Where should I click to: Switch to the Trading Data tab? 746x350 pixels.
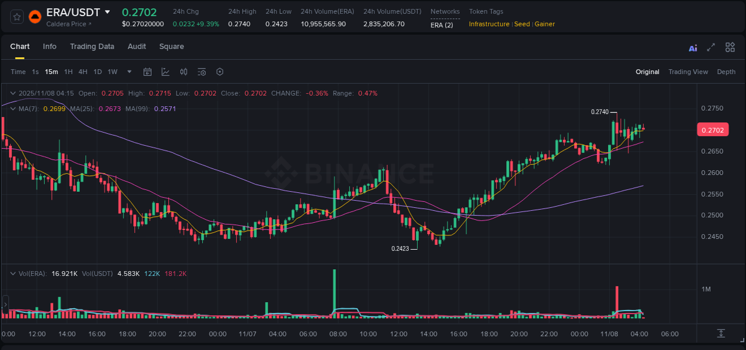[x=93, y=47]
